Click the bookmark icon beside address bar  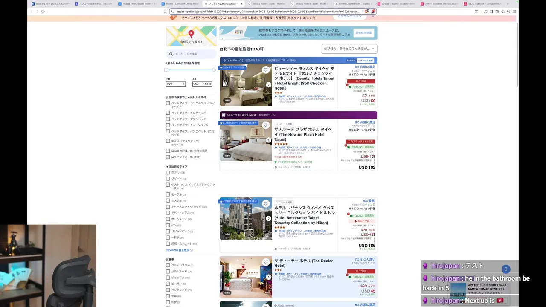(165, 12)
